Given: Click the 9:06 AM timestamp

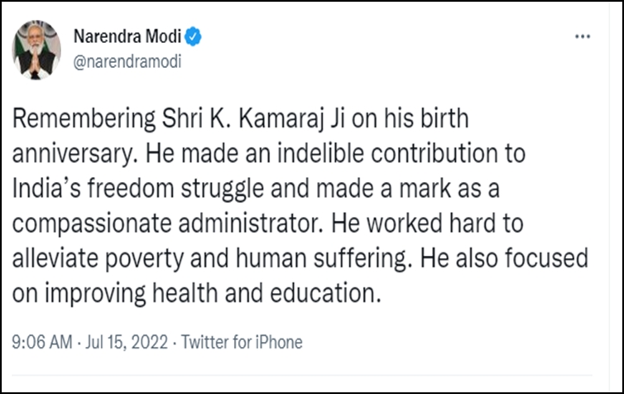Looking at the screenshot, I should coord(37,342).
